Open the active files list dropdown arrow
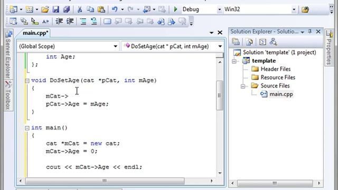 pyautogui.click(x=211, y=33)
